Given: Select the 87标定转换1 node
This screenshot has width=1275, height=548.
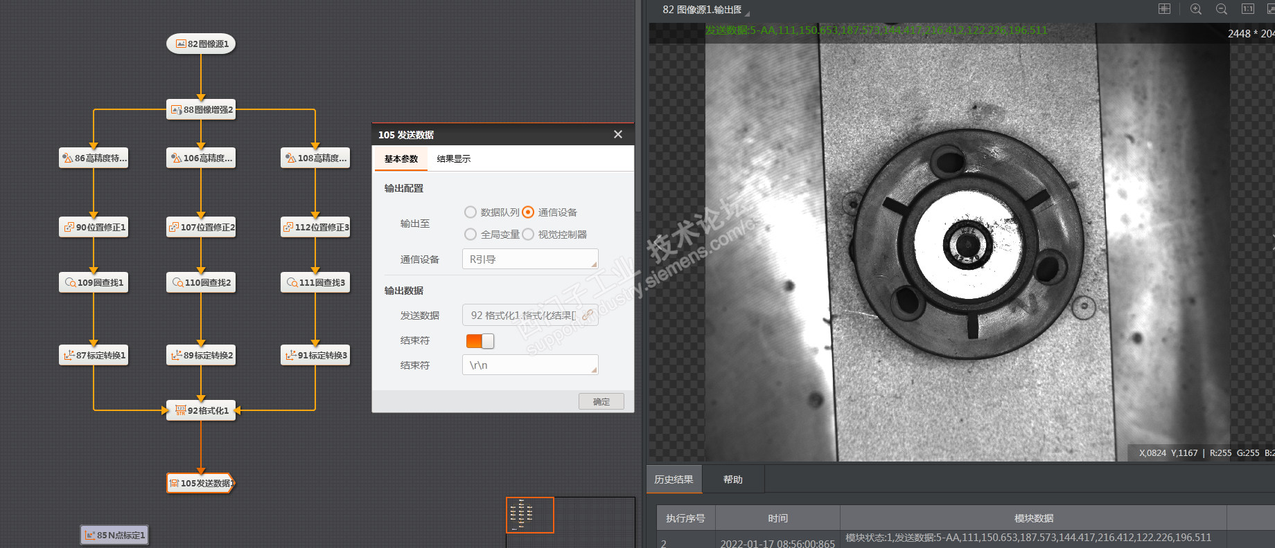Looking at the screenshot, I should pyautogui.click(x=94, y=355).
